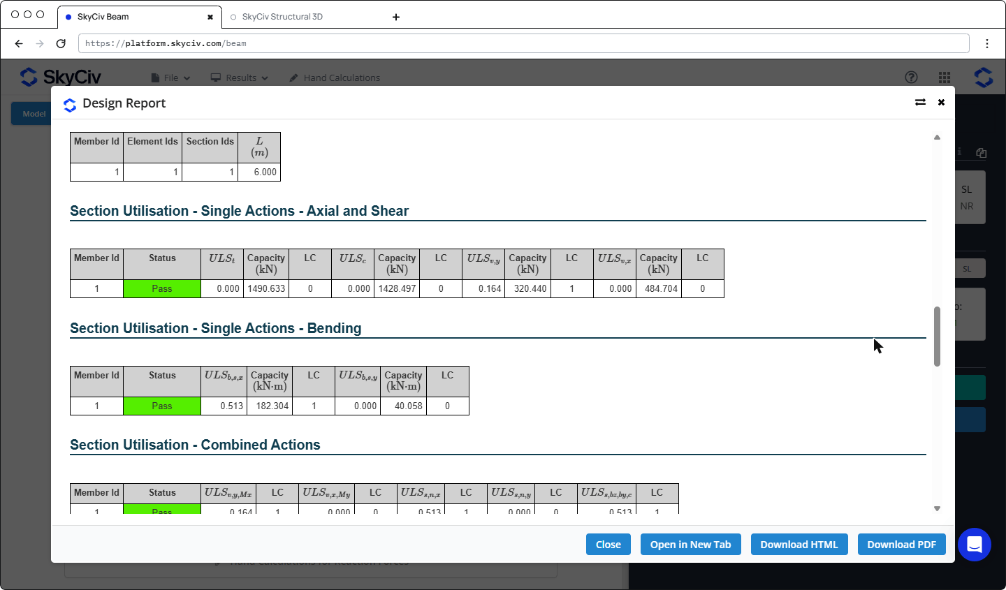This screenshot has width=1006, height=590.
Task: Click the bending capacity value 40.058
Action: point(408,406)
